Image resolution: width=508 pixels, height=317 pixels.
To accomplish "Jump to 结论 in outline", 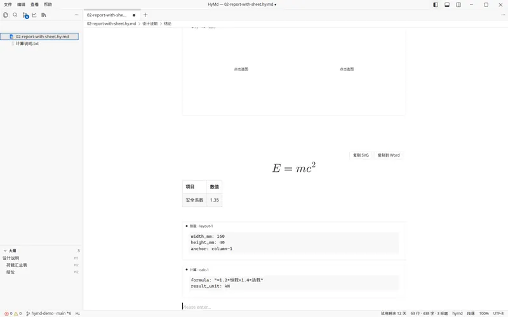I will [x=10, y=273].
